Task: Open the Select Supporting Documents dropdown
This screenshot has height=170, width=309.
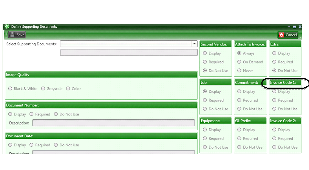Action: coord(194,44)
